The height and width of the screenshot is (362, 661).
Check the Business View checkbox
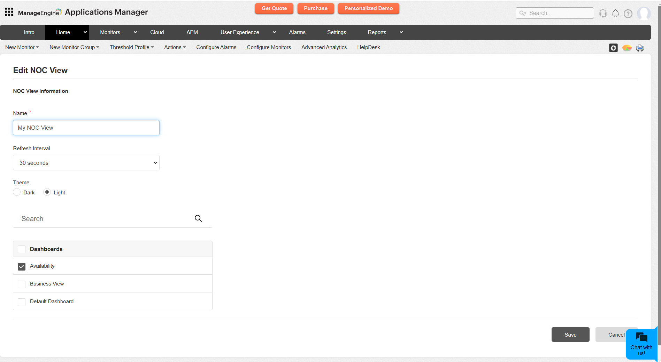[22, 284]
